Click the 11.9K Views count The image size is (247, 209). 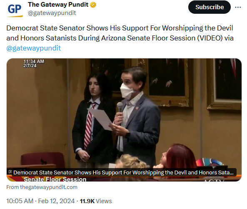(x=96, y=201)
